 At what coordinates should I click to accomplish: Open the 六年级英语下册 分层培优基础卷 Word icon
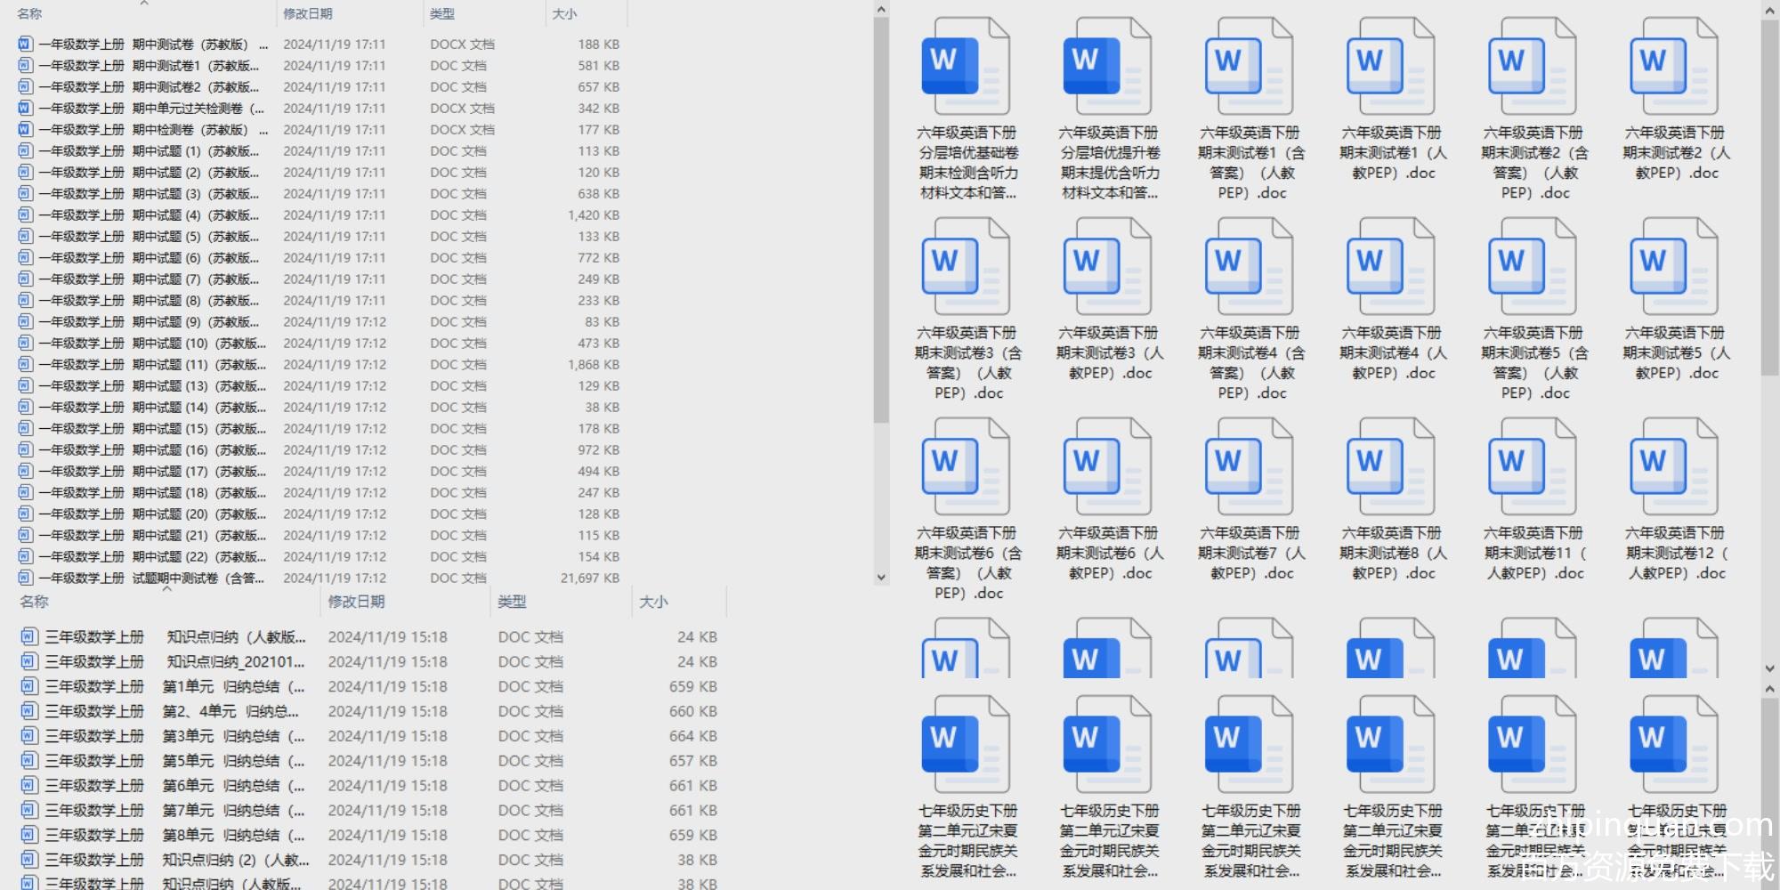click(966, 67)
